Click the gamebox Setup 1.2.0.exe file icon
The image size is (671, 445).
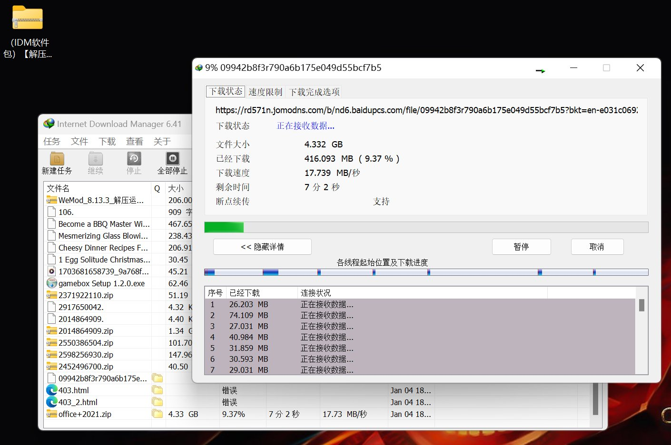[51, 283]
